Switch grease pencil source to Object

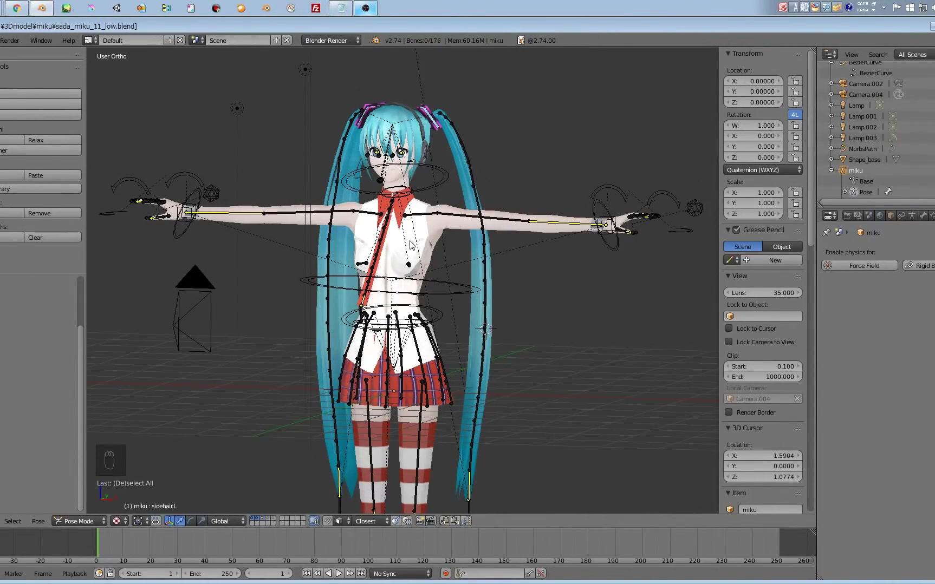[x=782, y=246]
